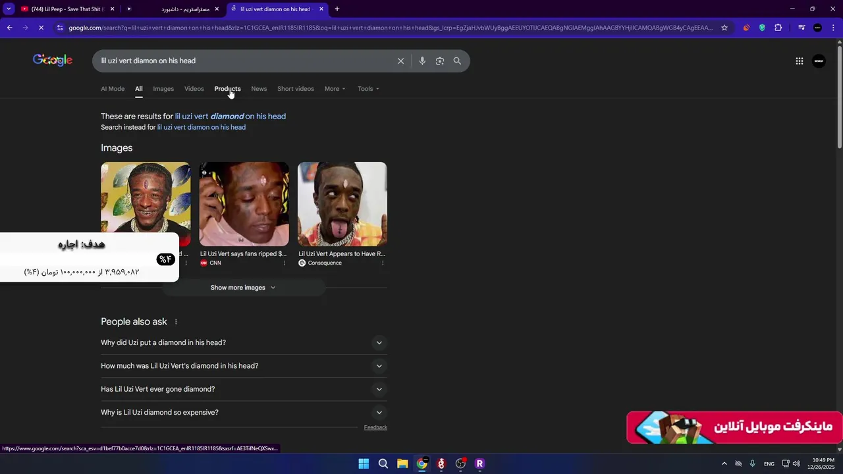The width and height of the screenshot is (843, 474).
Task: Open People also ask three-dot menu
Action: (176, 322)
